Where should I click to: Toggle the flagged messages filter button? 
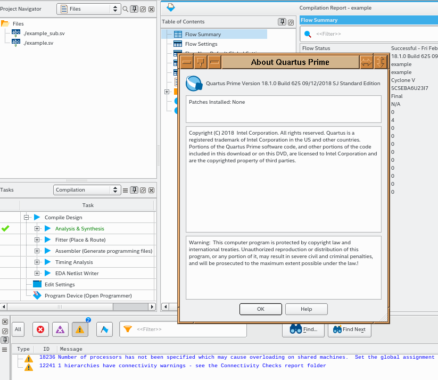pyautogui.click(x=104, y=329)
